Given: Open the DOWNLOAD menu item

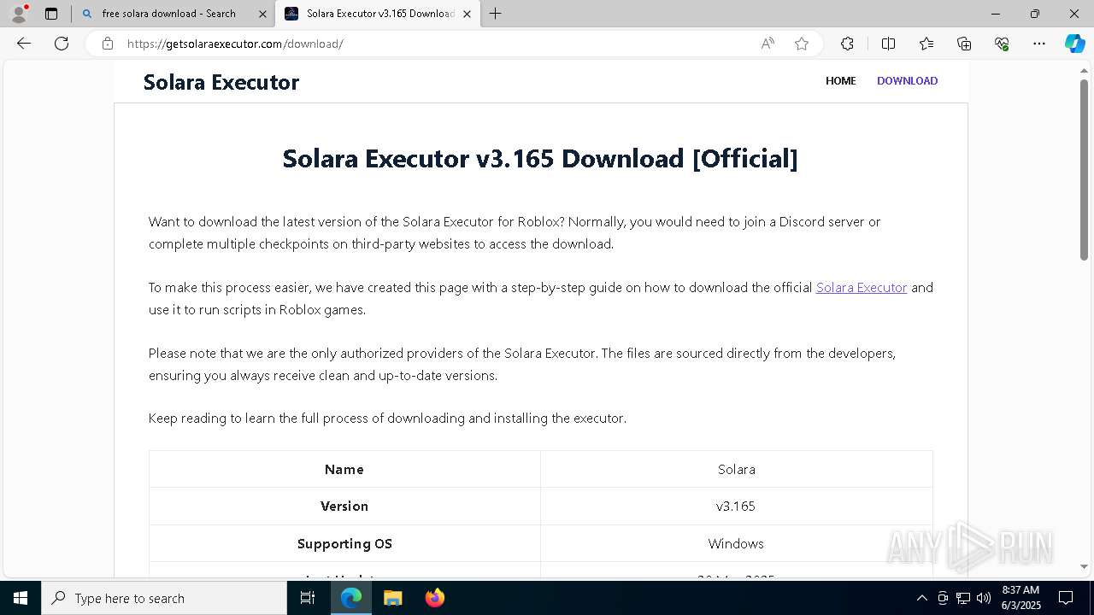Looking at the screenshot, I should click(x=907, y=80).
